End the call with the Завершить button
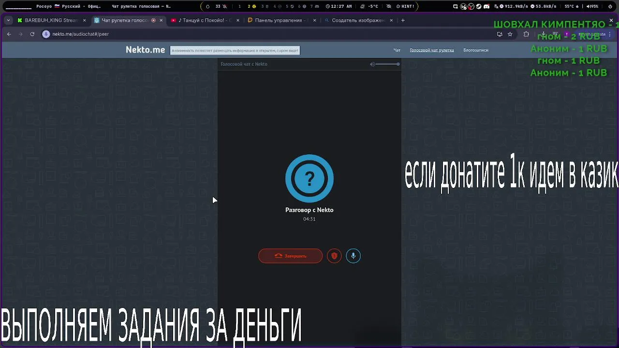The height and width of the screenshot is (348, 619). (290, 256)
